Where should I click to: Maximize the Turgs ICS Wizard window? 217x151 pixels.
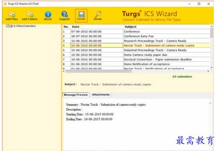(199, 4)
